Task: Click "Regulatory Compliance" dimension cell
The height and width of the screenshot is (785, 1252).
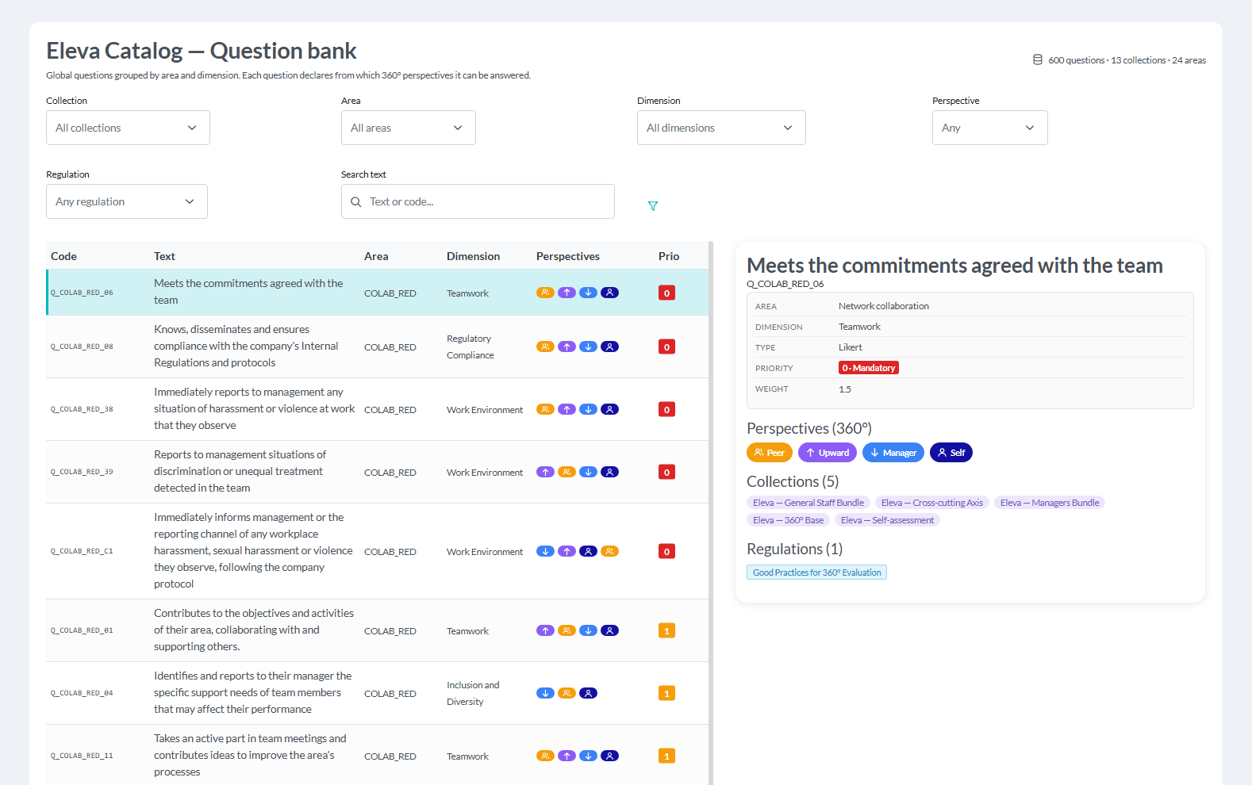Action: [470, 347]
